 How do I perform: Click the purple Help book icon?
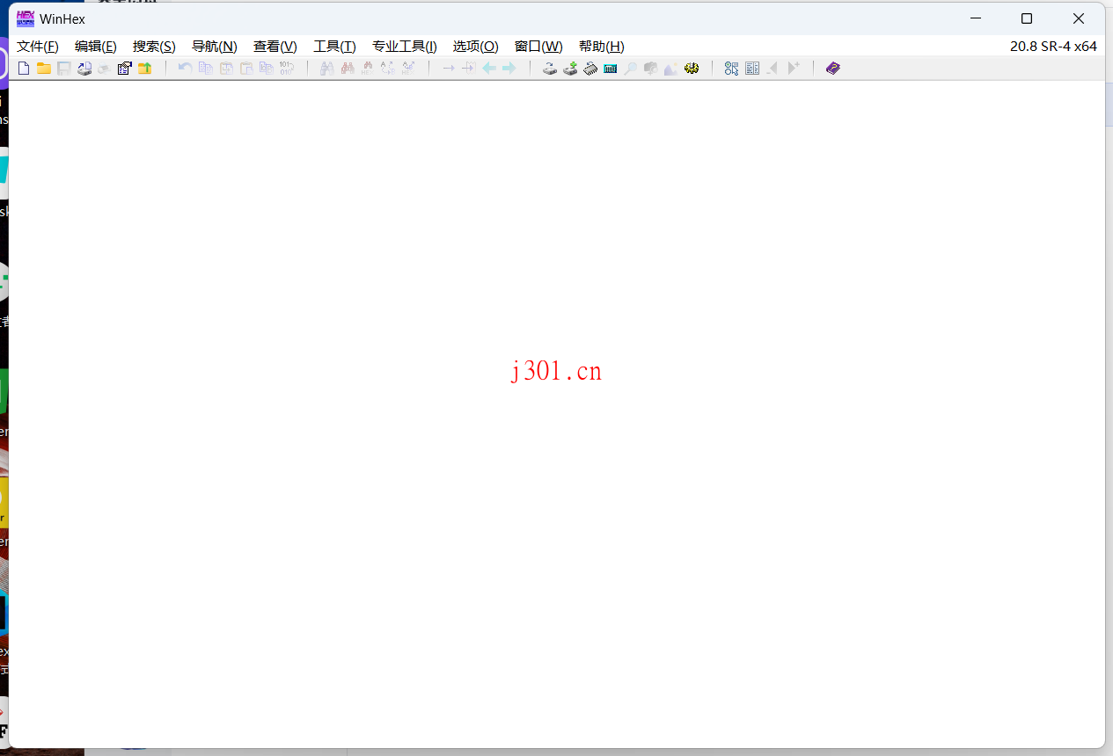(x=833, y=69)
